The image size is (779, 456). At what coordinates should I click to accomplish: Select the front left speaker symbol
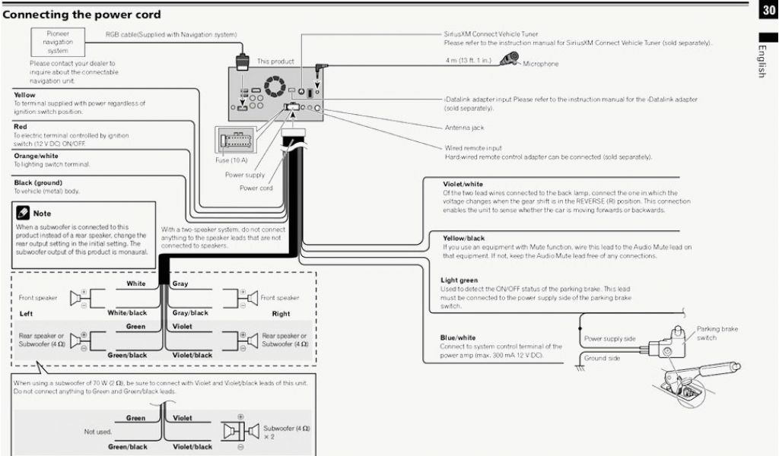pos(79,298)
